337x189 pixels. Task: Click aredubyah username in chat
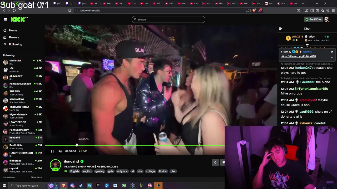coord(308,100)
